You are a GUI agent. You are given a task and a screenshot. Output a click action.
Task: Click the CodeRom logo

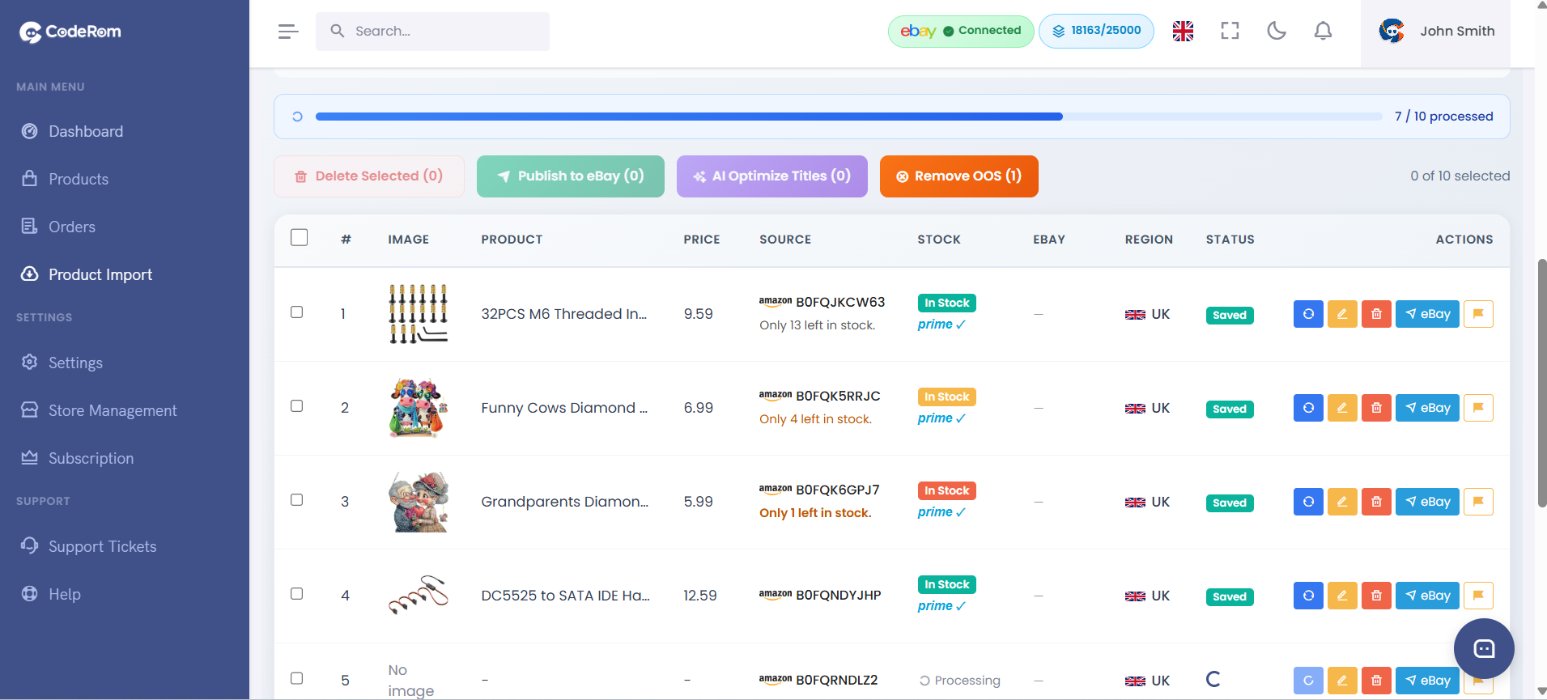pos(70,32)
